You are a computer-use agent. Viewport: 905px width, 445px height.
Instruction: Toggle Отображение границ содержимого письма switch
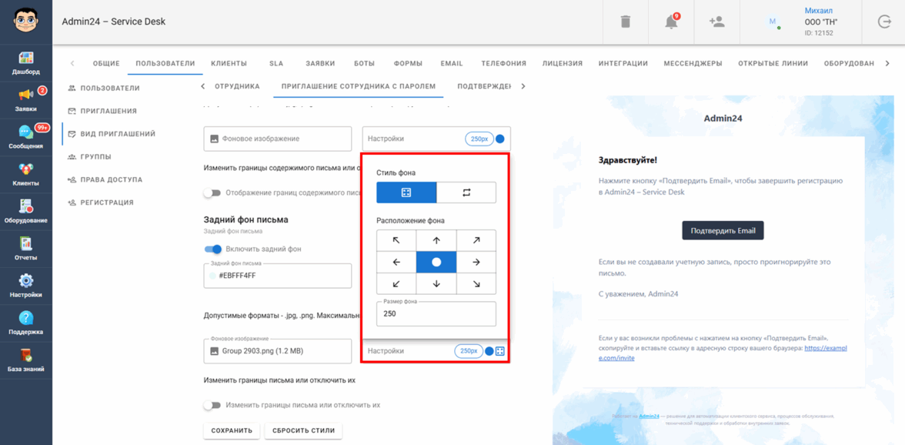(212, 193)
